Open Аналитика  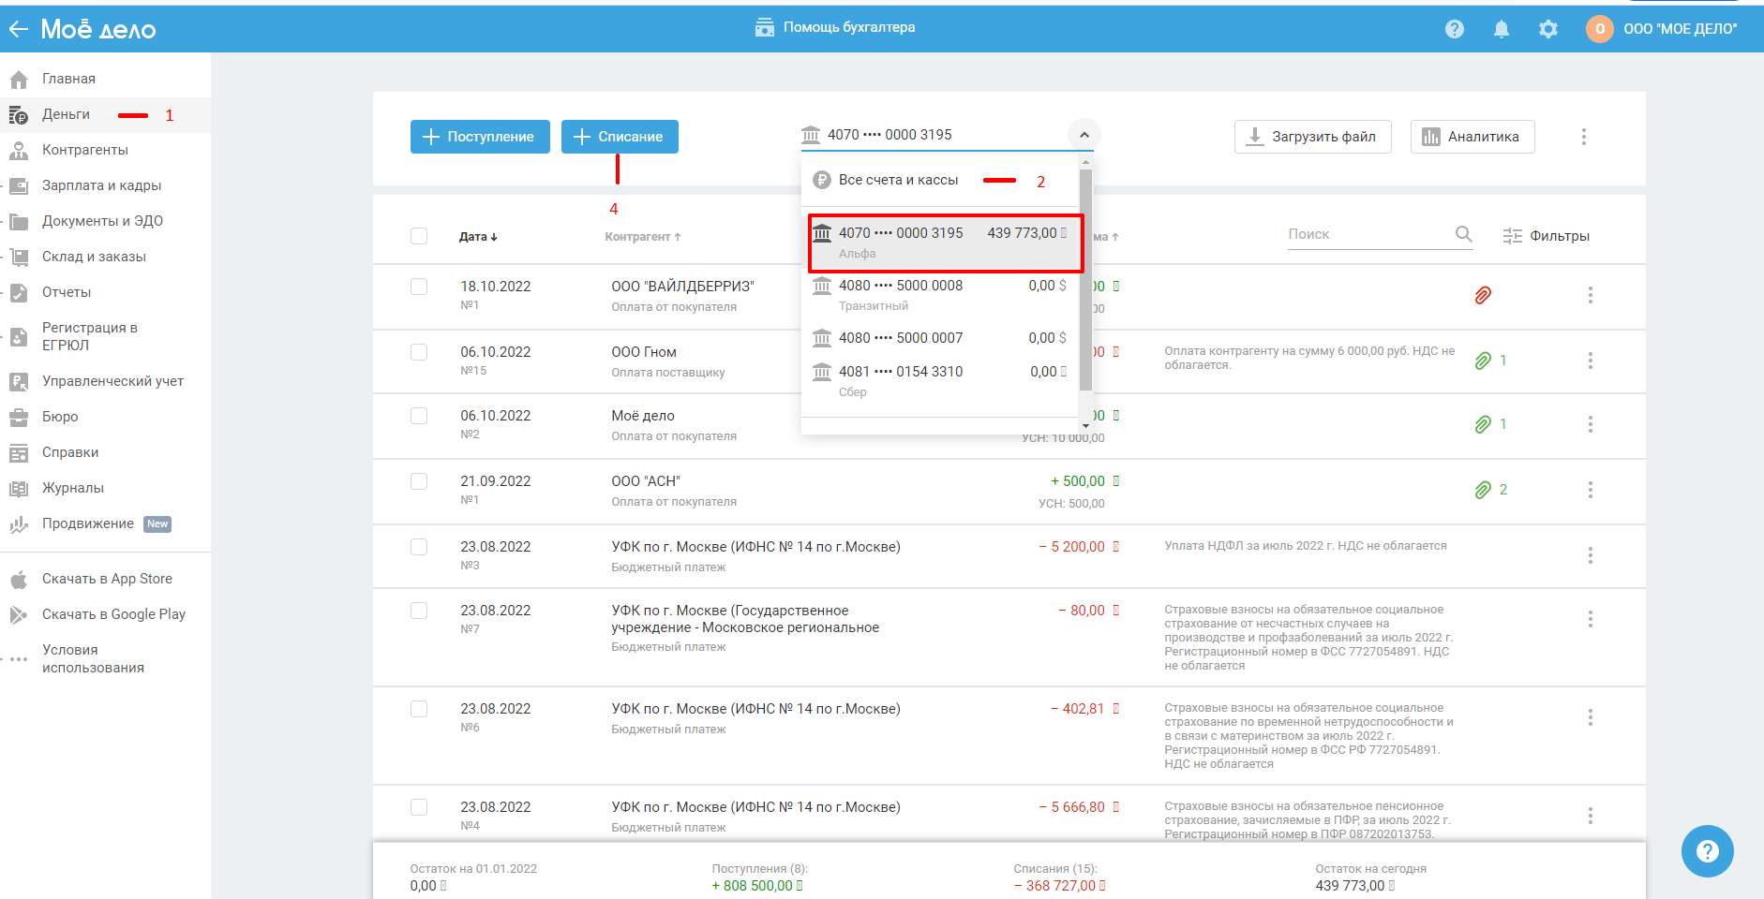[x=1472, y=137]
